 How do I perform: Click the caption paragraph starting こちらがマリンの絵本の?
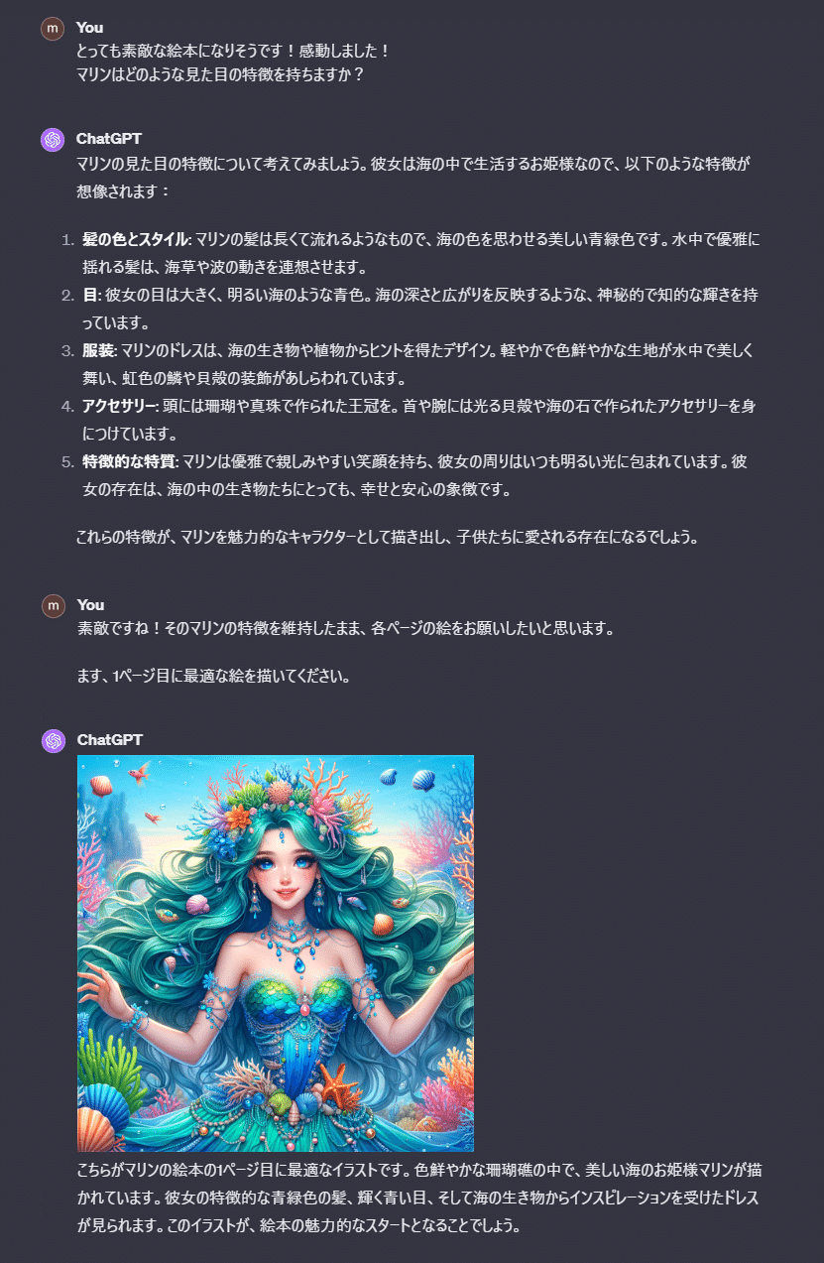pyautogui.click(x=419, y=1198)
